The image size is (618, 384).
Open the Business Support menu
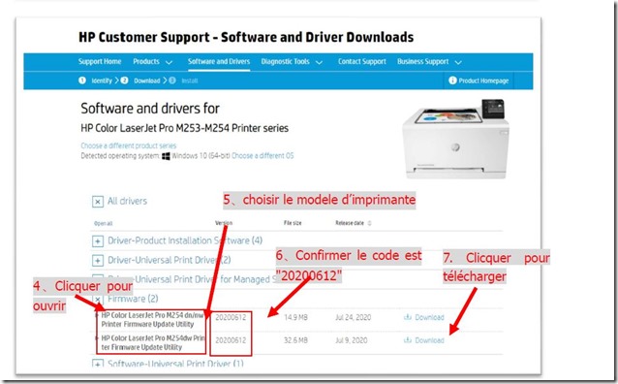[422, 61]
